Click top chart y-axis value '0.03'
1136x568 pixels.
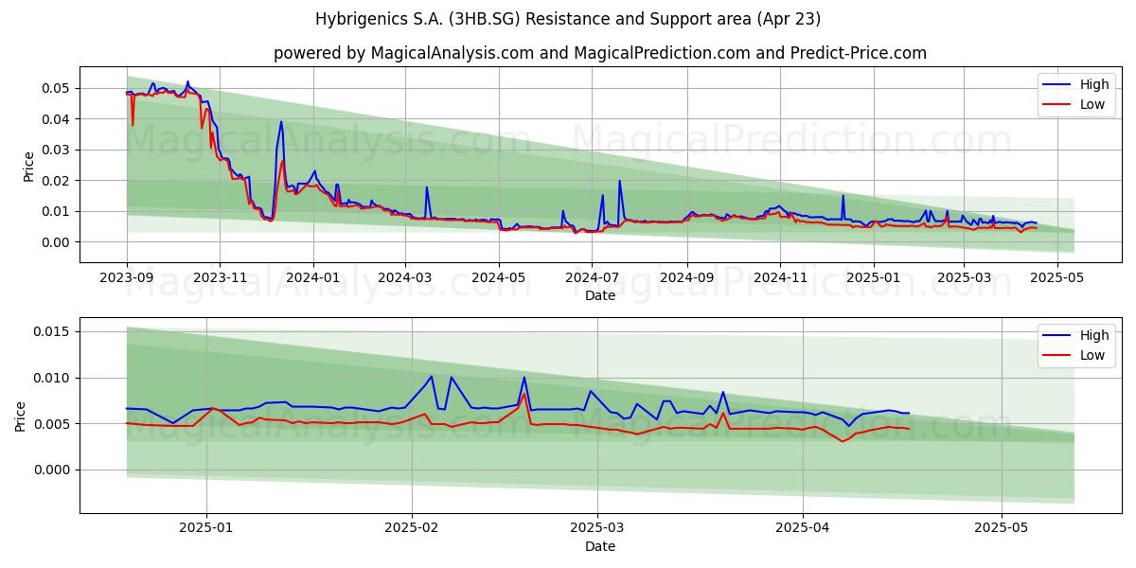tap(57, 150)
